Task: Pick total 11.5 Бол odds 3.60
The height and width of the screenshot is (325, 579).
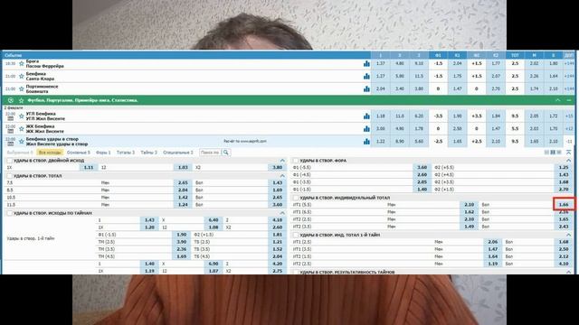Action: point(277,205)
